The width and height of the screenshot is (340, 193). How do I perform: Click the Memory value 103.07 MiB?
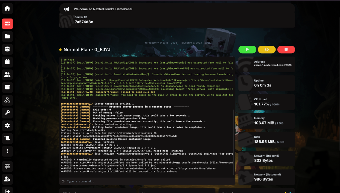tap(264, 123)
